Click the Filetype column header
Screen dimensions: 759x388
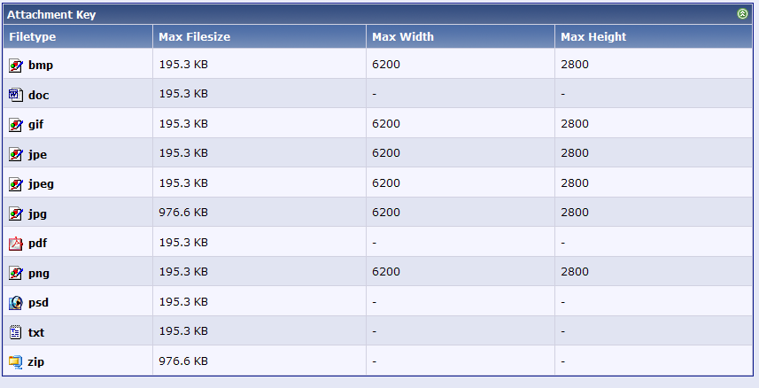[x=33, y=37]
